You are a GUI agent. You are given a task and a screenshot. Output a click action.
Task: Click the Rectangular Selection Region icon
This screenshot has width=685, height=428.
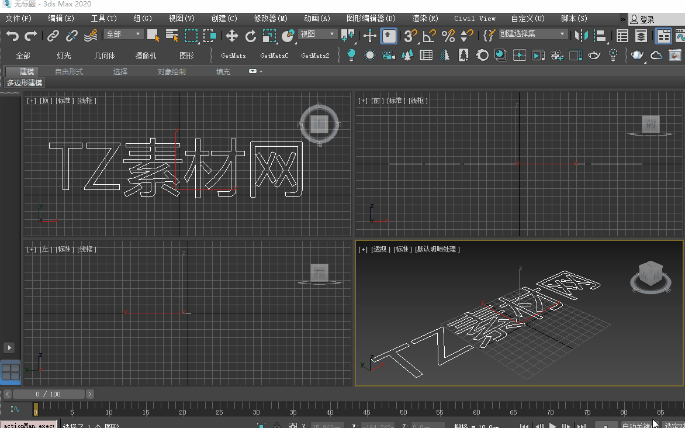pos(191,36)
